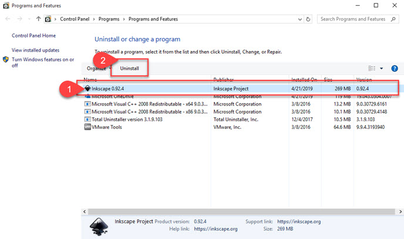Open Control Panel Home
This screenshot has height=239, width=404.
coord(33,36)
